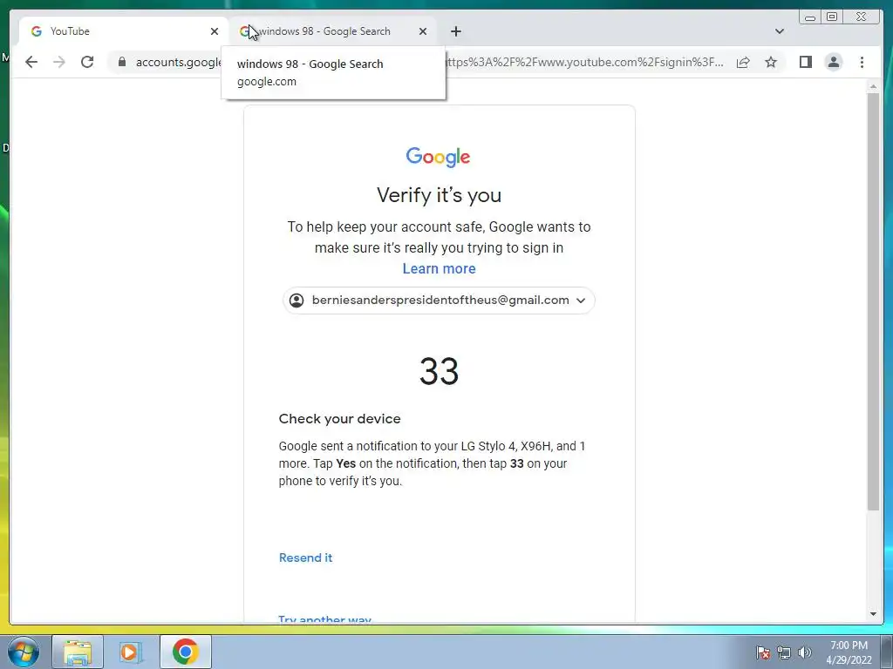The width and height of the screenshot is (893, 669).
Task: Close the YouTube tab
Action: [215, 31]
